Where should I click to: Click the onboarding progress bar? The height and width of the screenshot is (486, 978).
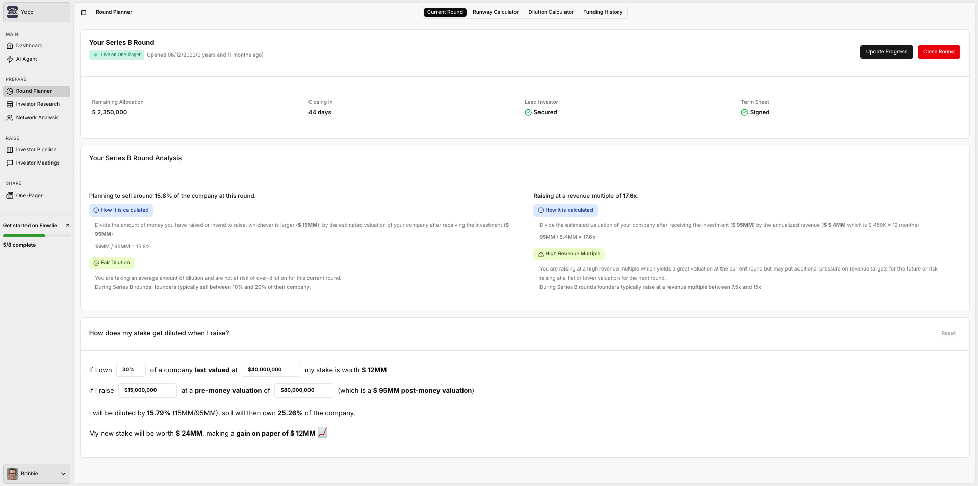(36, 236)
